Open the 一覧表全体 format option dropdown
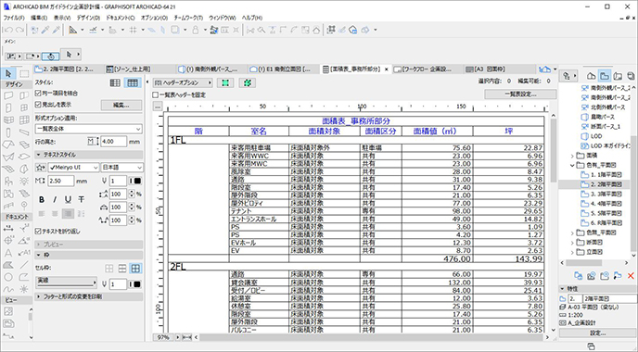 tap(88, 129)
